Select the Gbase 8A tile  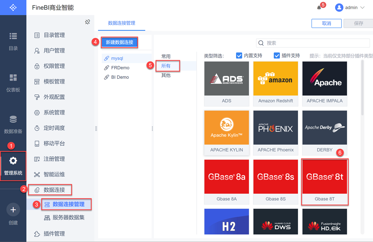[x=227, y=182]
